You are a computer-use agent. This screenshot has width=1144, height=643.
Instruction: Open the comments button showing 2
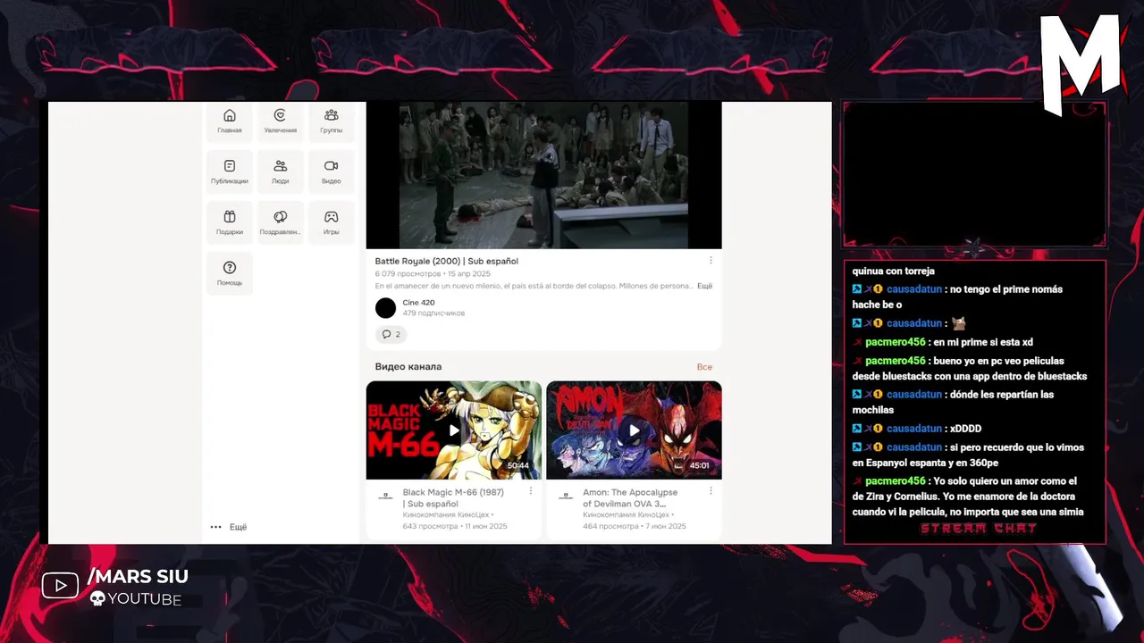pos(391,334)
